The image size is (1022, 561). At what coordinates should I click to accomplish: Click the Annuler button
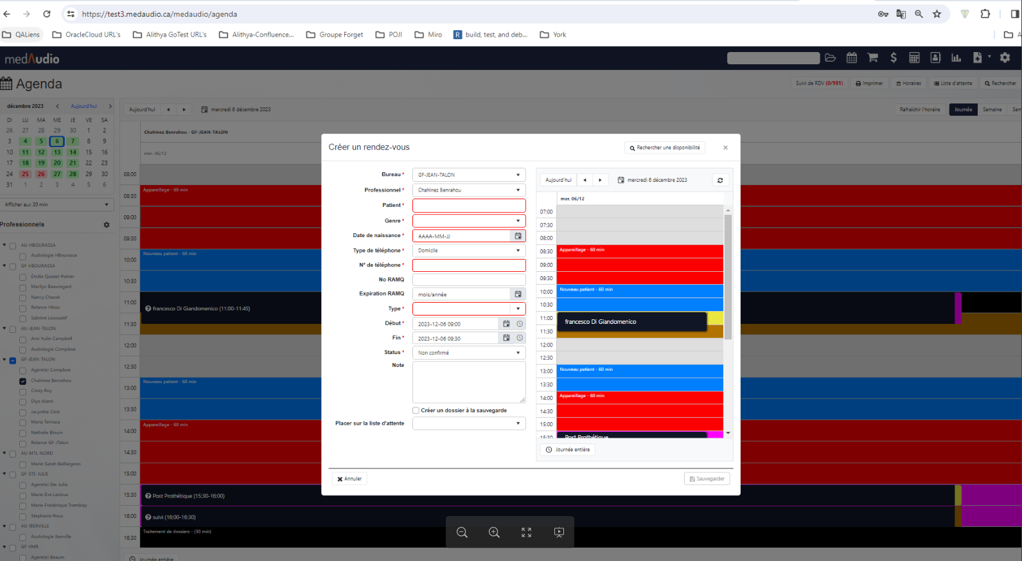[x=349, y=479]
